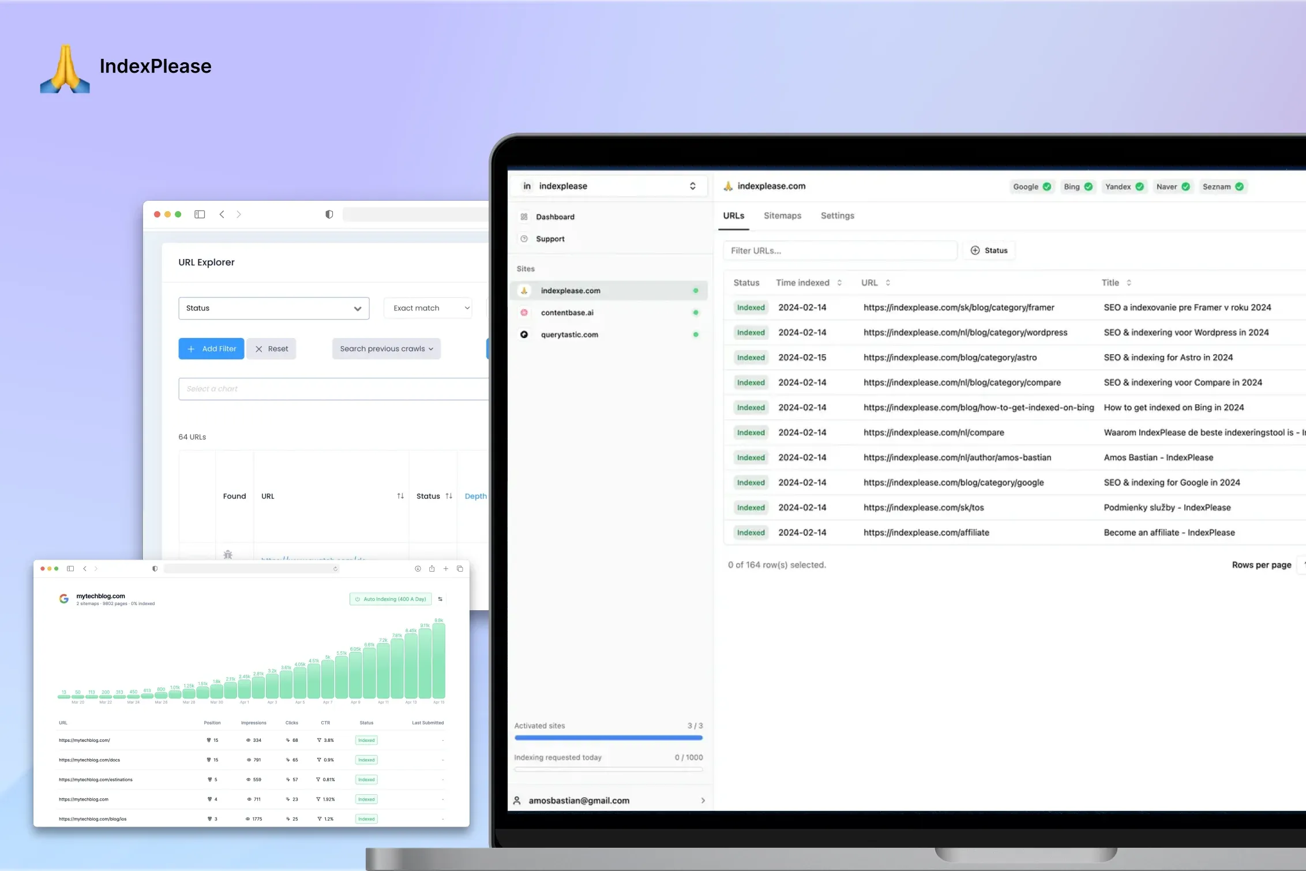Focus the Filter URLs input field

click(x=840, y=250)
